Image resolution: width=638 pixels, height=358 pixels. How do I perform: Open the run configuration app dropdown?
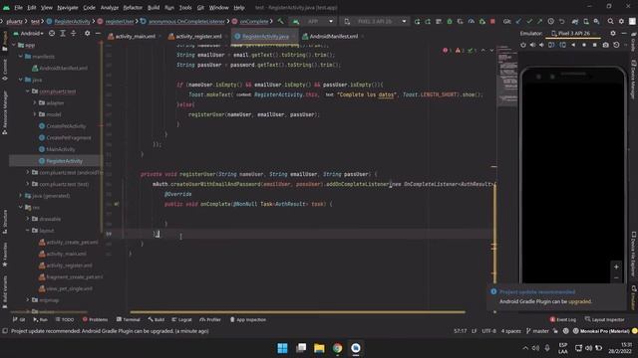(313, 21)
